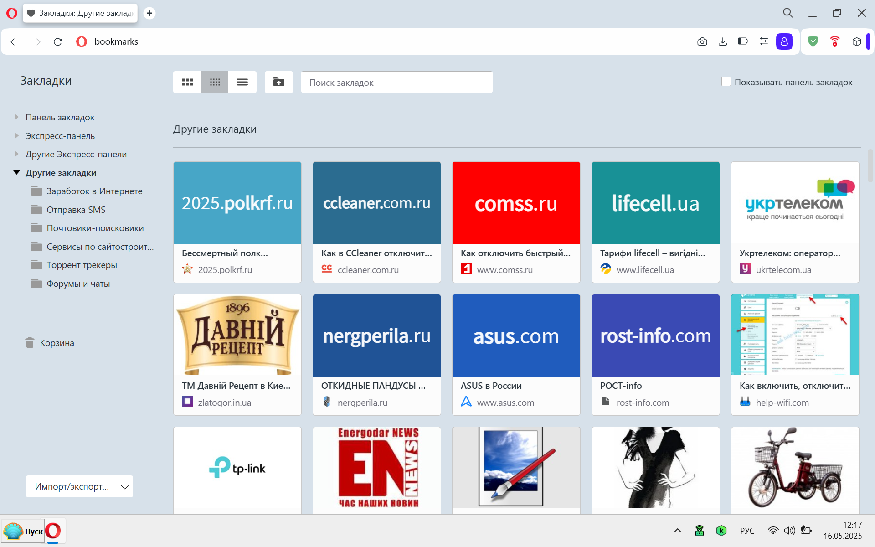Open the green shield ad blocker icon
The width and height of the screenshot is (875, 547).
pyautogui.click(x=813, y=41)
